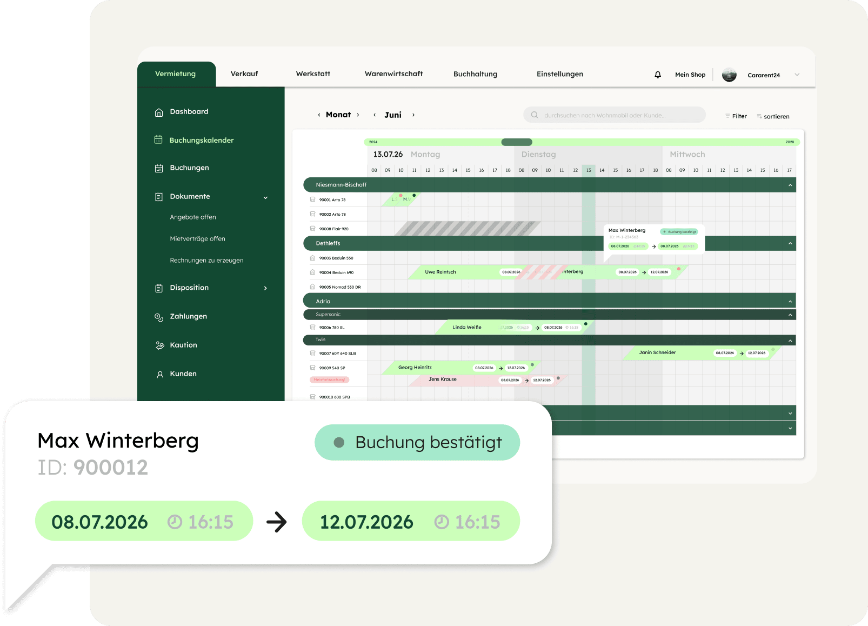Switch to the Werkstatt tab
The image size is (868, 626).
point(313,74)
